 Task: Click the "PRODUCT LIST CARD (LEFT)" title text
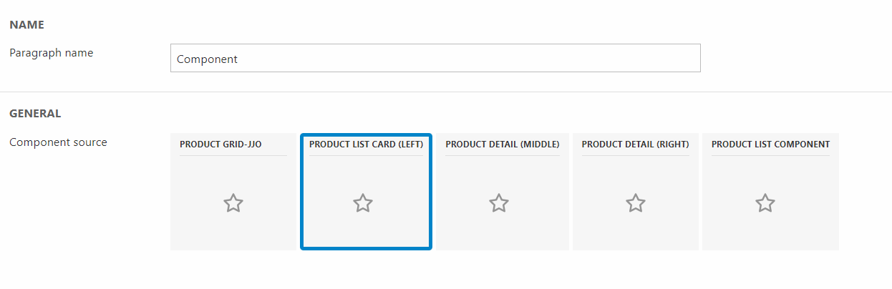click(366, 144)
